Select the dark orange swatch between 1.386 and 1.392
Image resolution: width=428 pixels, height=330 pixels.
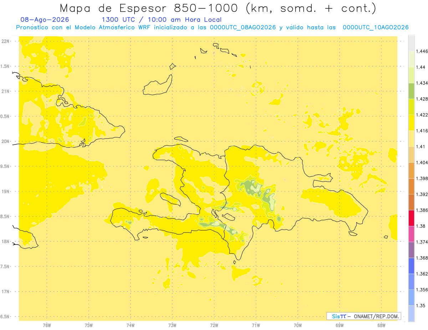411,202
